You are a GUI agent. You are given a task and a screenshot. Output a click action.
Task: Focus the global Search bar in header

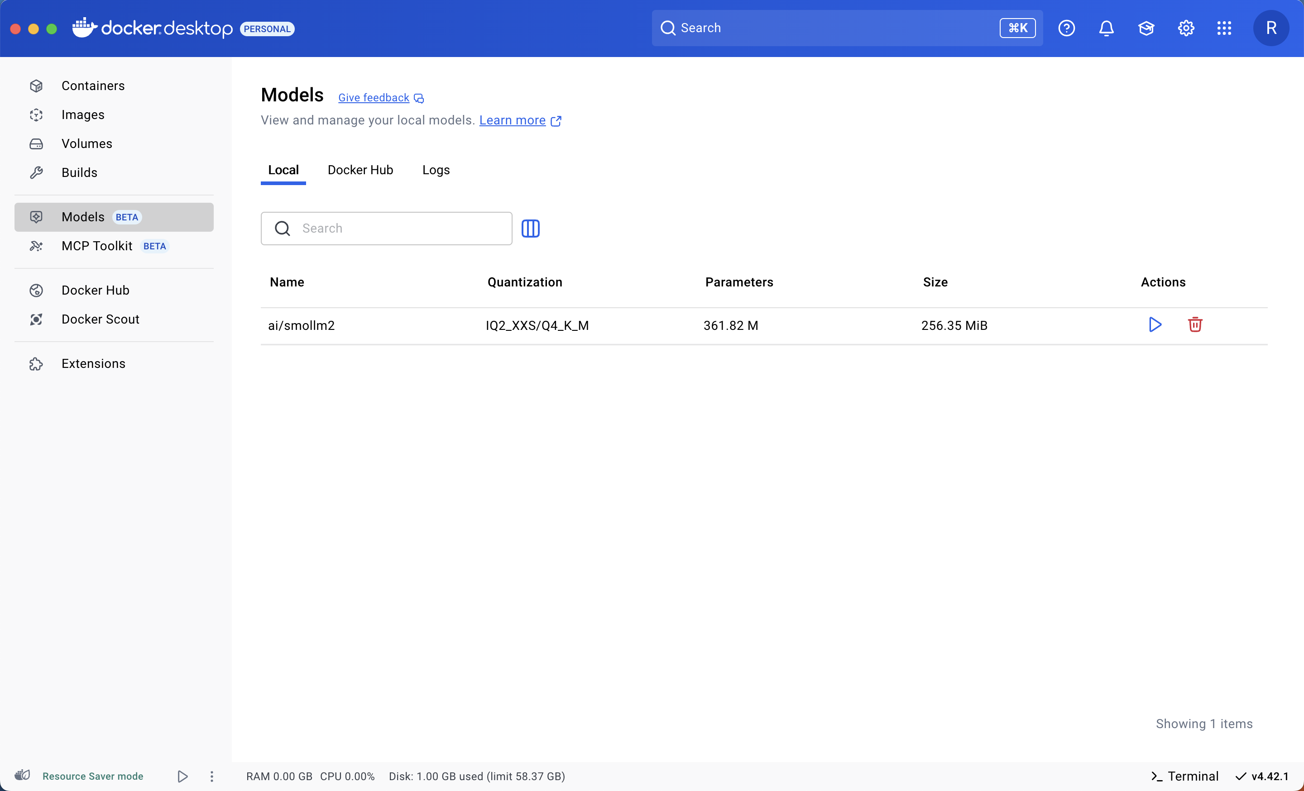point(847,28)
